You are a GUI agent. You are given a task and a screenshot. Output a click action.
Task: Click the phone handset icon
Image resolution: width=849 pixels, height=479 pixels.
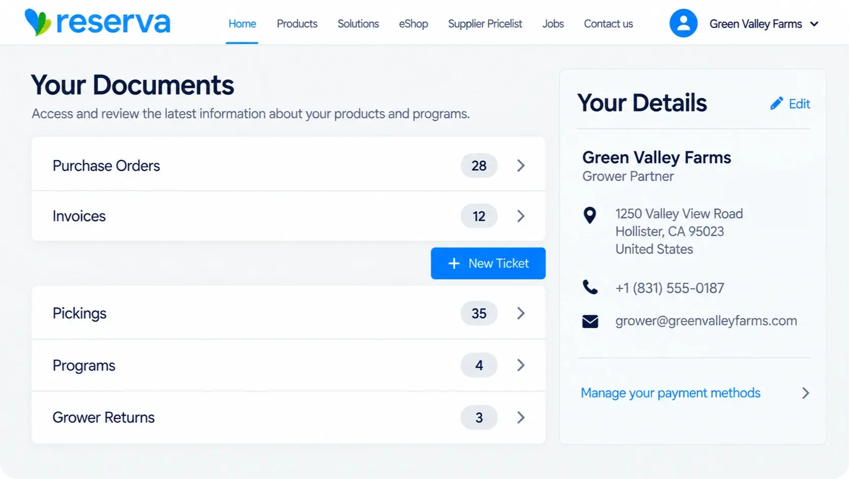click(590, 287)
